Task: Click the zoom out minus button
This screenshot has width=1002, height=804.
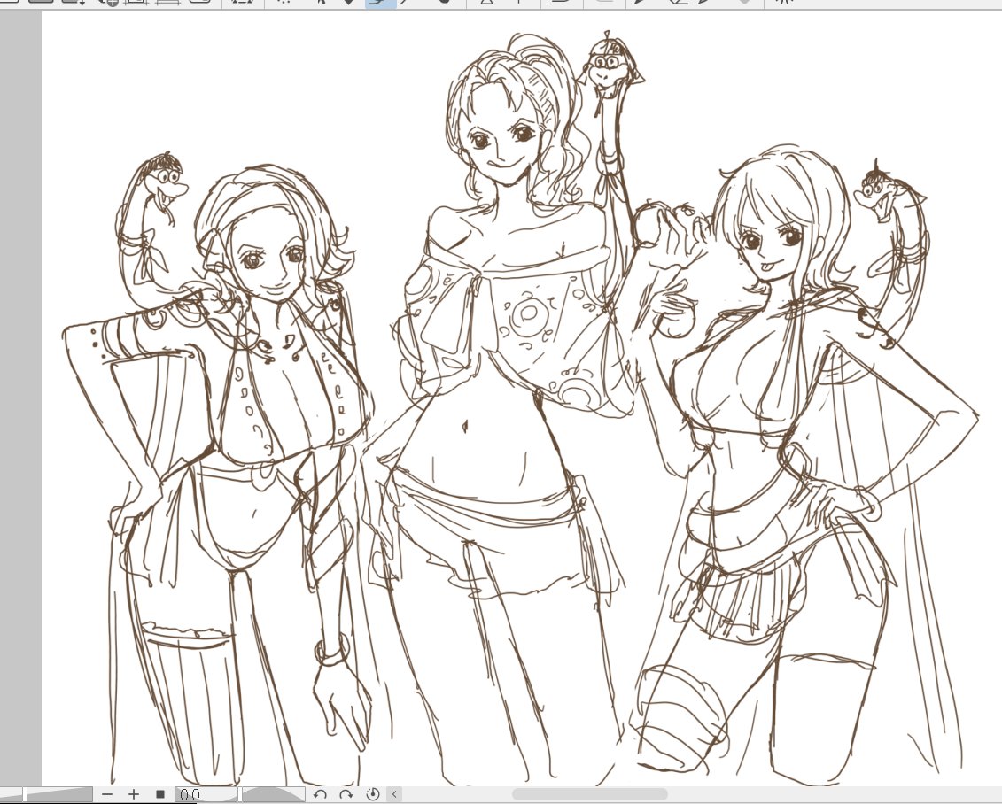Action: [x=107, y=794]
